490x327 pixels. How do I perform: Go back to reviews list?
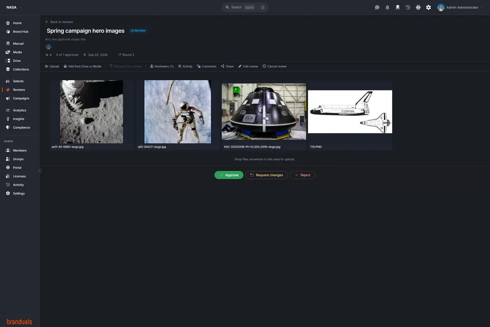[59, 22]
